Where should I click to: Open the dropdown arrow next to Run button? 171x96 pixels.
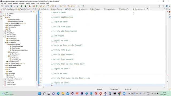[x=23, y=6]
